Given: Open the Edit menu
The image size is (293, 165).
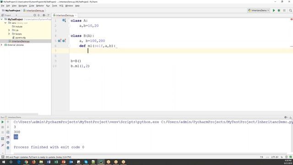Looking at the screenshot, I should (8, 6).
